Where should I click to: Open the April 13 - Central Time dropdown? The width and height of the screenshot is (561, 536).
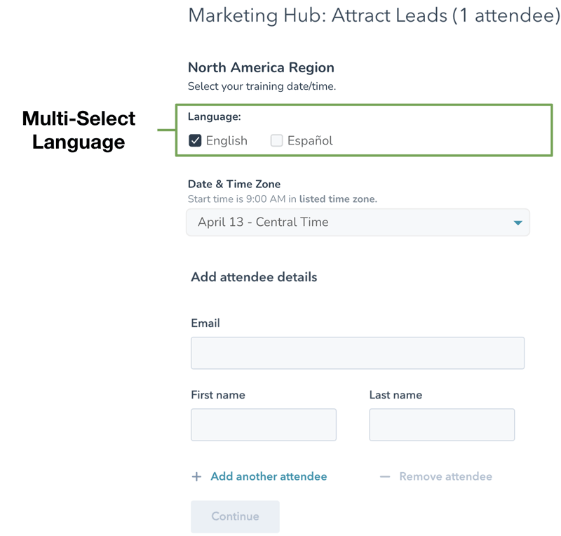click(358, 222)
